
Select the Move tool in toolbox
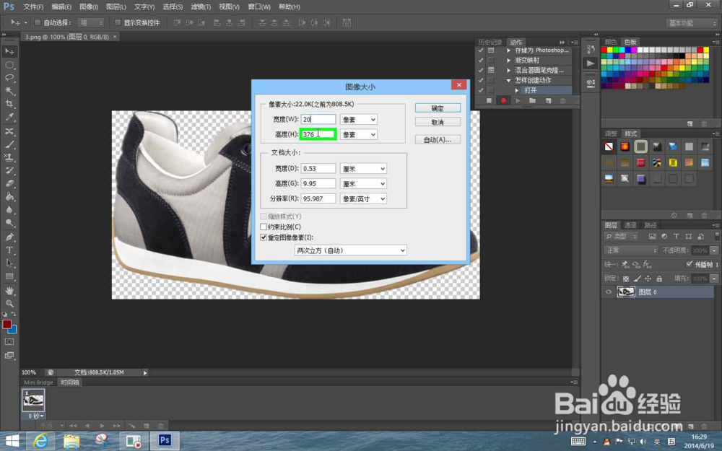[9, 51]
